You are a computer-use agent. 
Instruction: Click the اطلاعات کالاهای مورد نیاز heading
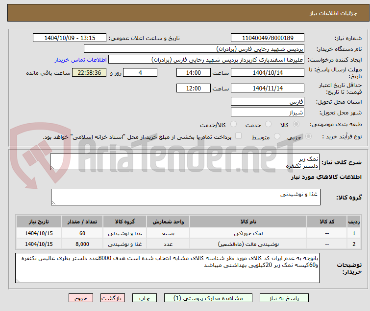[x=326, y=177]
